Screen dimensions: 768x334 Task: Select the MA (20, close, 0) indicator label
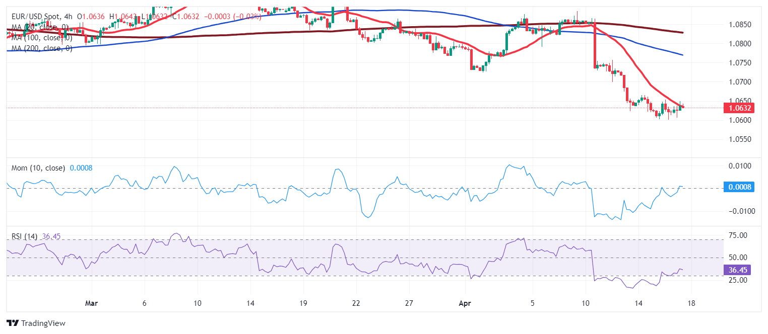pos(40,27)
